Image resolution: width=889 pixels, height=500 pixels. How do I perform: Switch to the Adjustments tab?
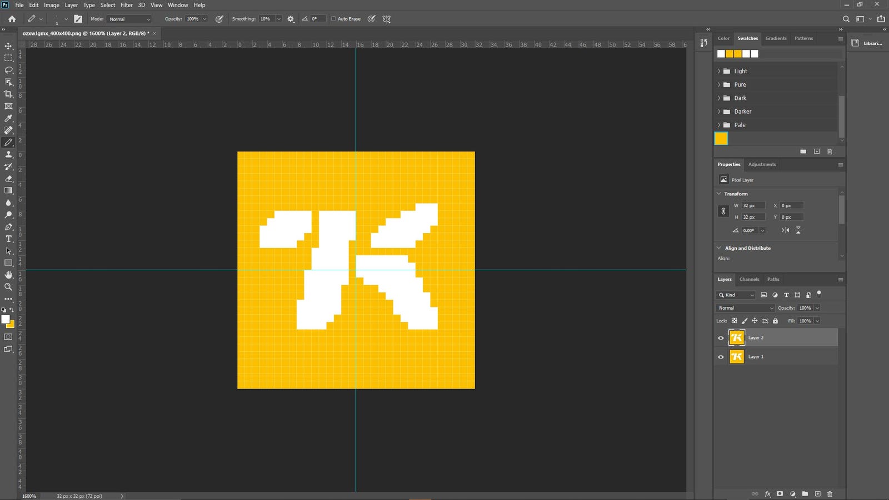coord(762,164)
